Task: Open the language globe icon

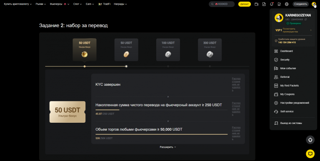Action: click(x=287, y=4)
